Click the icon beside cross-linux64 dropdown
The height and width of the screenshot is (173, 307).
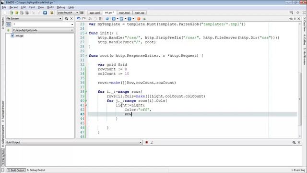(x=82, y=13)
